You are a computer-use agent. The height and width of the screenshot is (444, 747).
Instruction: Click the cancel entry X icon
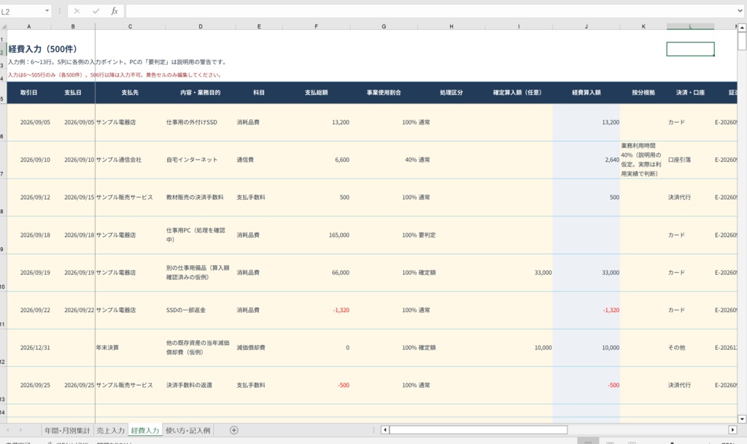pos(77,11)
